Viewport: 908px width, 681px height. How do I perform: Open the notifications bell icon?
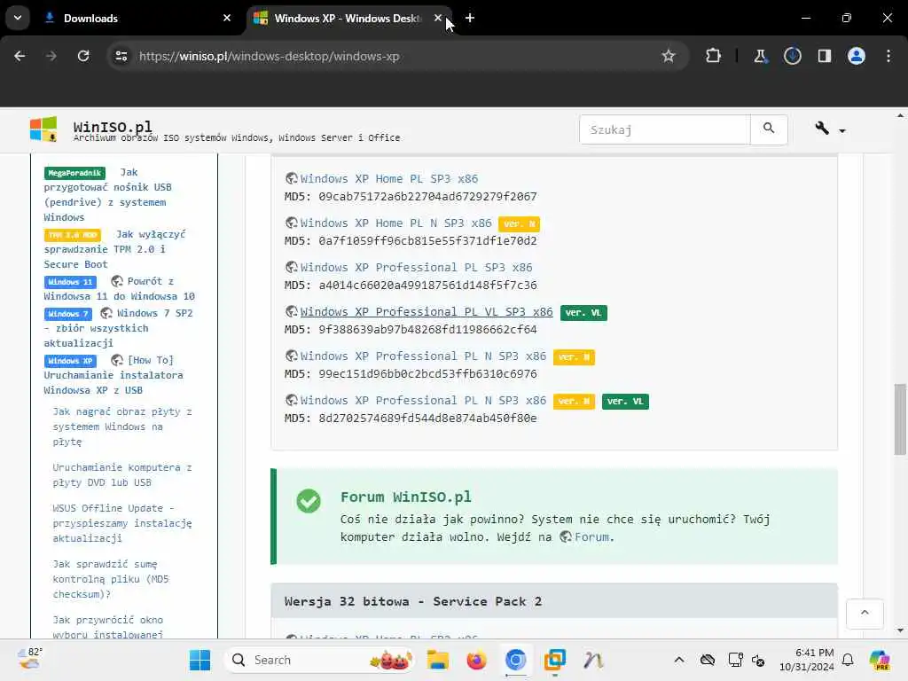(x=847, y=660)
